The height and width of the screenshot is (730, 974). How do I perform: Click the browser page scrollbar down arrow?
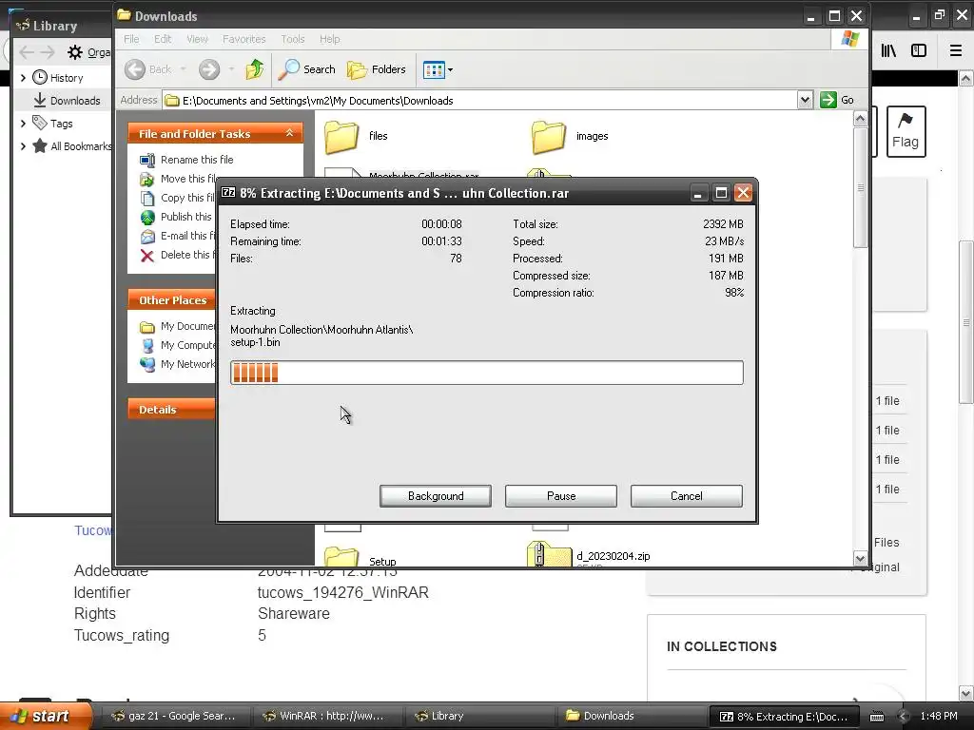(966, 693)
